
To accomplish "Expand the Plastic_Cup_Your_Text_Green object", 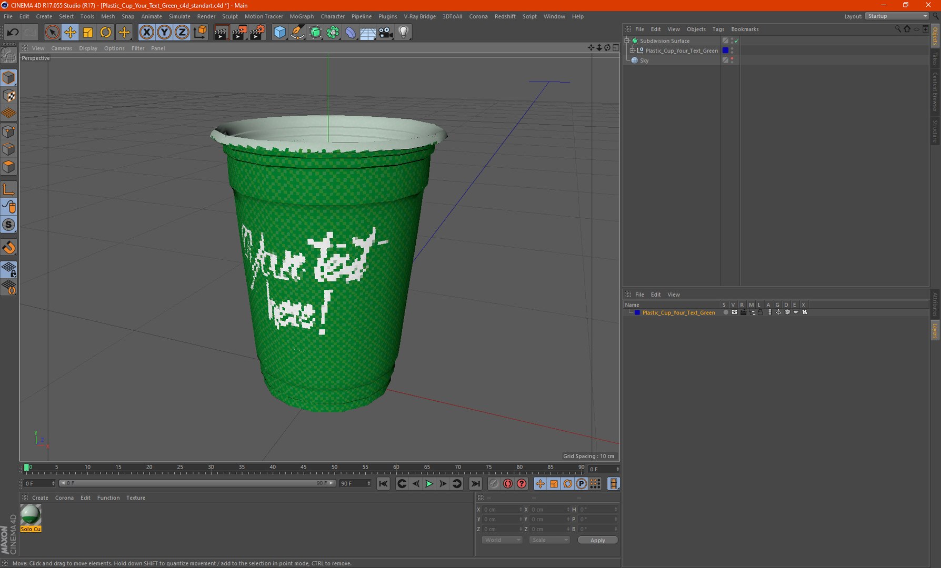I will click(x=633, y=50).
